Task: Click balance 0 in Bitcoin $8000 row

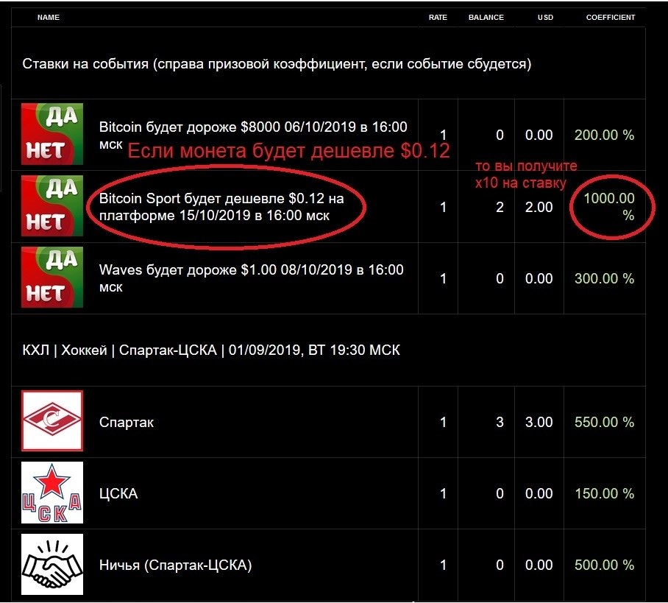Action: pyautogui.click(x=500, y=135)
